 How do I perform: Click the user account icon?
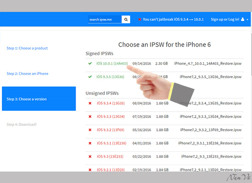coord(243,19)
